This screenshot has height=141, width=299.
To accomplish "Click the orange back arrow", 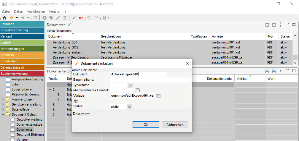I will (12, 18).
